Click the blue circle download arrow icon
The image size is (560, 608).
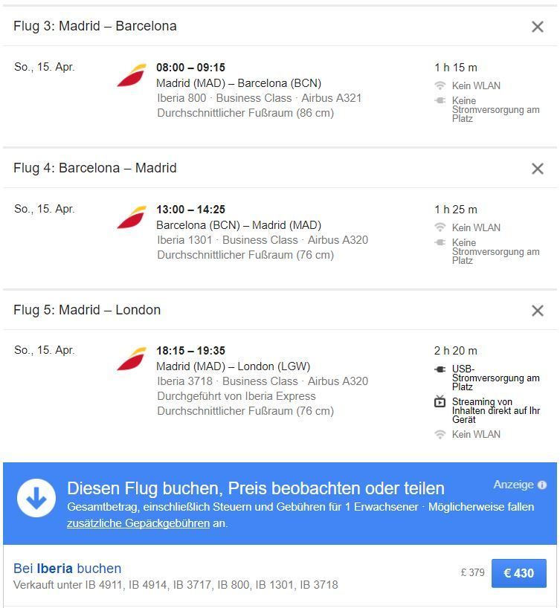[x=36, y=498]
